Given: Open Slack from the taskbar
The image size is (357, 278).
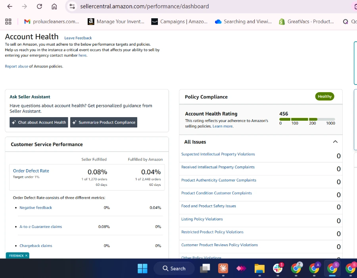Looking at the screenshot, I should tap(278, 268).
